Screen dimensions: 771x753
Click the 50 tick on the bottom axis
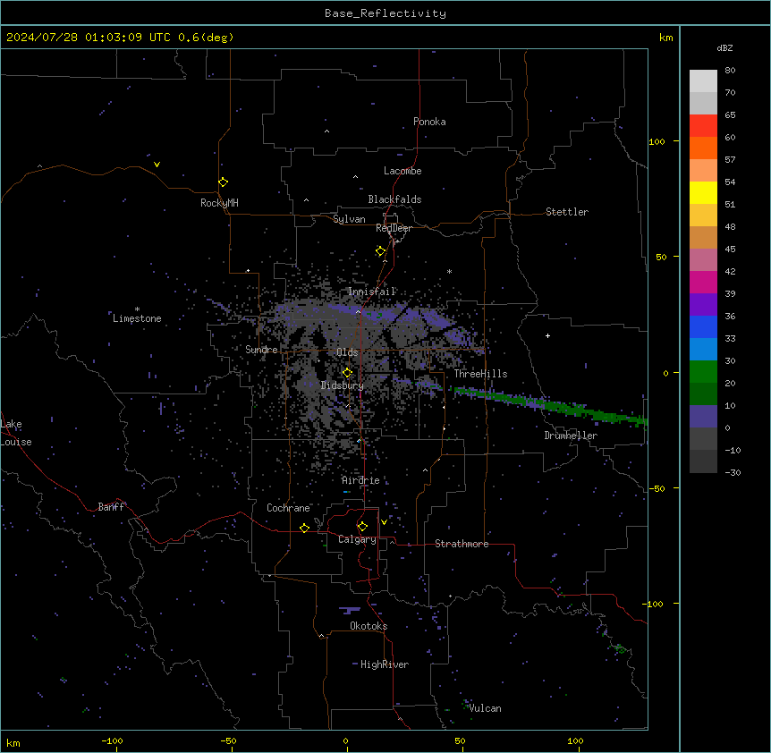[x=460, y=740]
